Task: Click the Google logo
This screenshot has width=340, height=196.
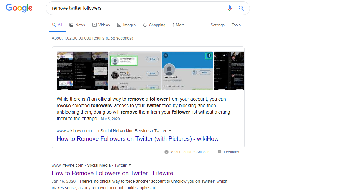Action: (19, 8)
